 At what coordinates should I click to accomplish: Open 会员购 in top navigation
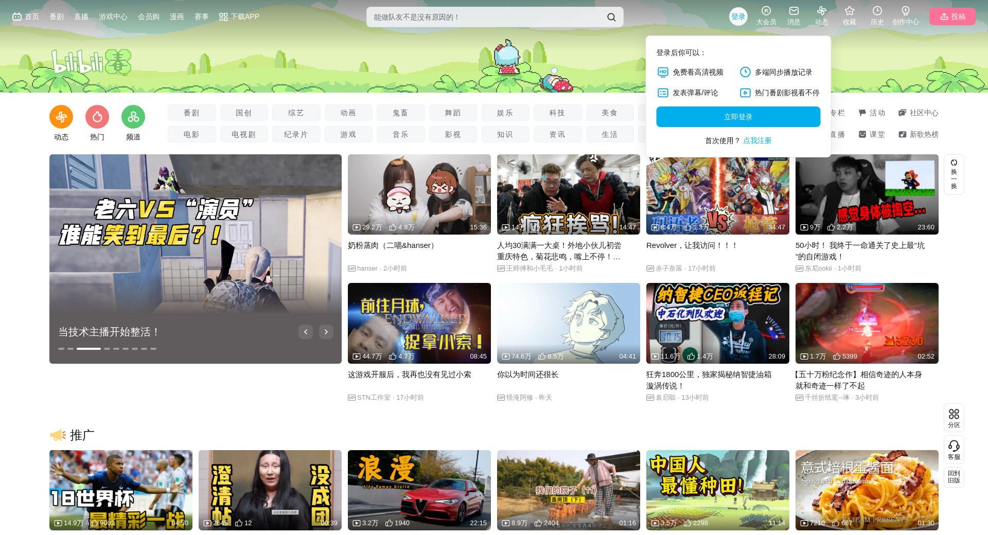[x=149, y=16]
